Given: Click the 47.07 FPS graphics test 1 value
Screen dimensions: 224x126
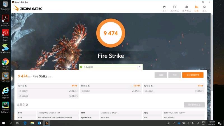Looking at the screenshot, I should pos(73,91).
